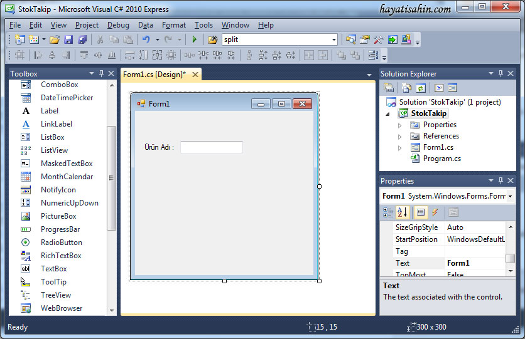The width and height of the screenshot is (525, 339).
Task: Select Solution 'StokTakip' root node
Action: click(450, 102)
